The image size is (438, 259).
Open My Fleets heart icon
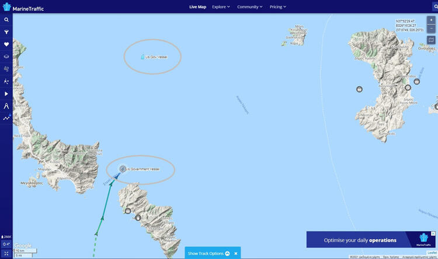pyautogui.click(x=6, y=44)
